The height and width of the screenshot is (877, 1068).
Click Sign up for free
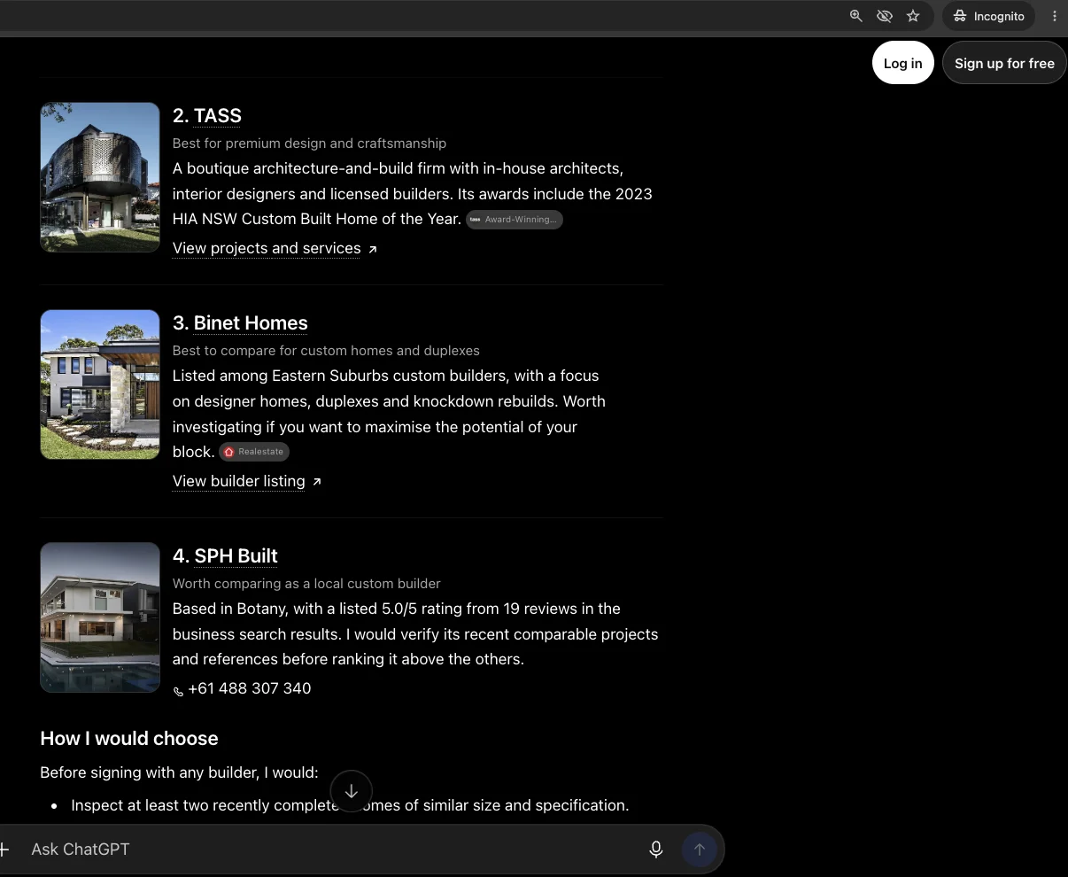[1004, 63]
